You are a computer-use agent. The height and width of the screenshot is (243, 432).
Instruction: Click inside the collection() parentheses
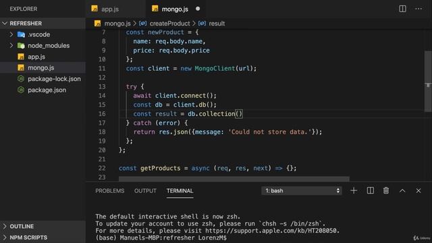239,114
